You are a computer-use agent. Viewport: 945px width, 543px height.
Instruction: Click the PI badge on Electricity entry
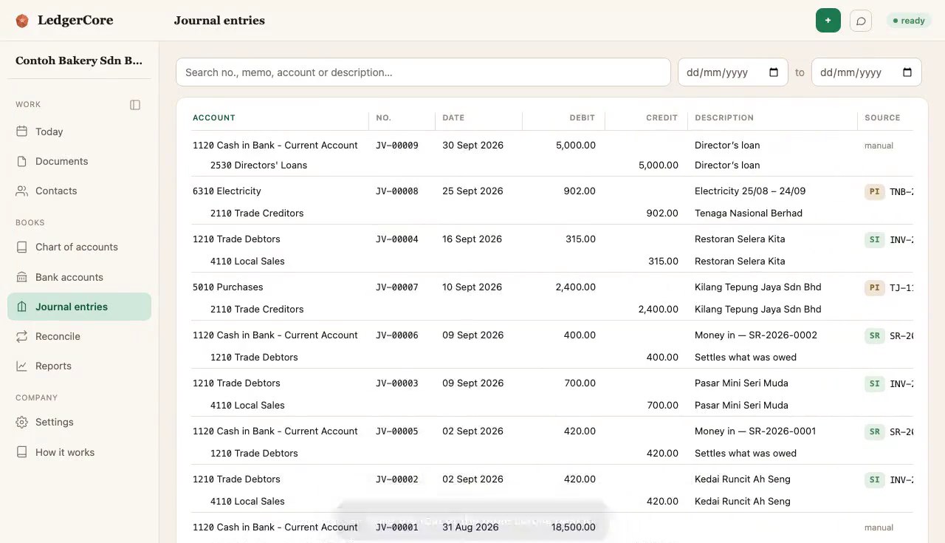(x=874, y=191)
